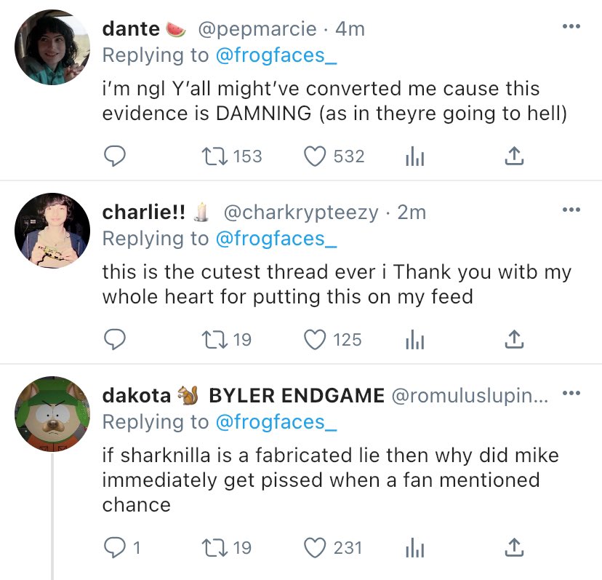Open @pepmarcie profile handle
The width and height of the screenshot is (602, 580).
pos(257,29)
